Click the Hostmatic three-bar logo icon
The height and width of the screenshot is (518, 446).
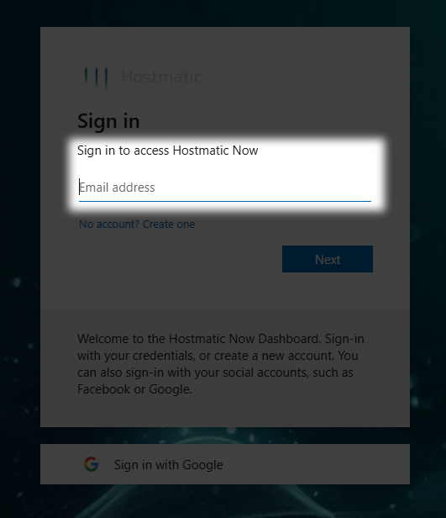(x=96, y=77)
